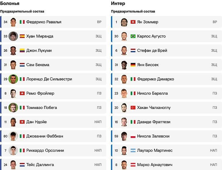Viewport: 222px width, 170px height.
Task: Click the Turkey flag beside Хакан Чалханоглу
Action: (x=133, y=107)
